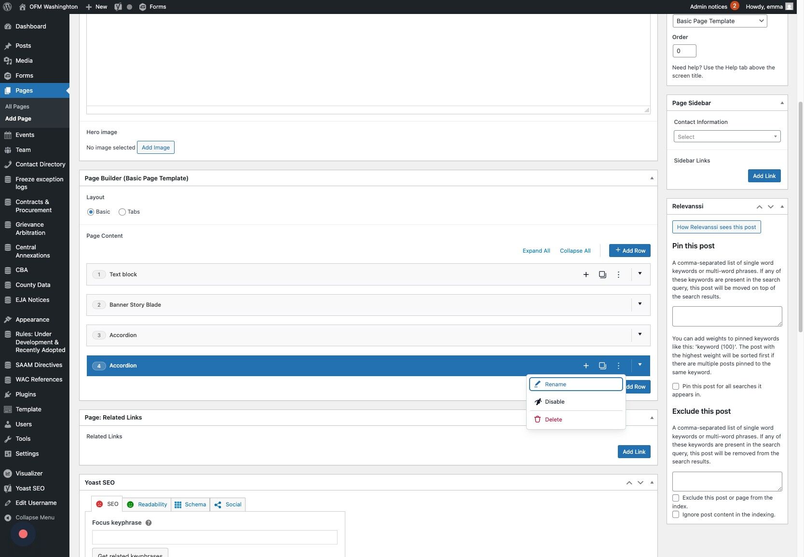The width and height of the screenshot is (804, 557).
Task: Click Add Image for Hero image
Action: (x=156, y=148)
